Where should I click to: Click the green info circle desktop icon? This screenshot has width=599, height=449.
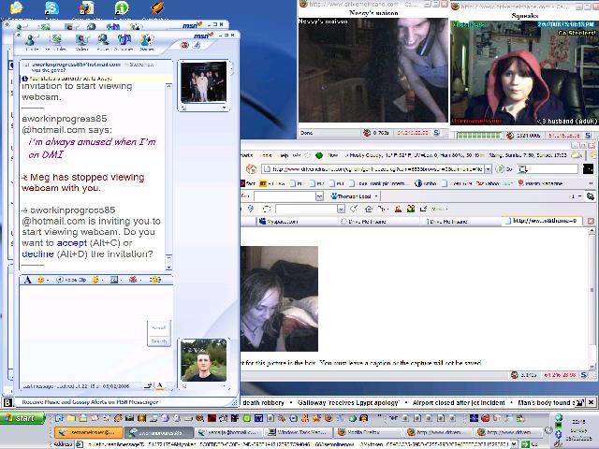[x=122, y=7]
